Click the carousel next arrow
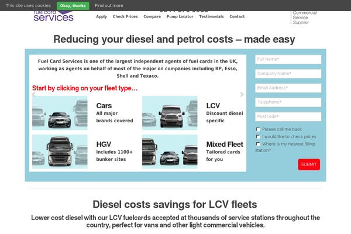The height and width of the screenshot is (234, 351). [x=242, y=95]
